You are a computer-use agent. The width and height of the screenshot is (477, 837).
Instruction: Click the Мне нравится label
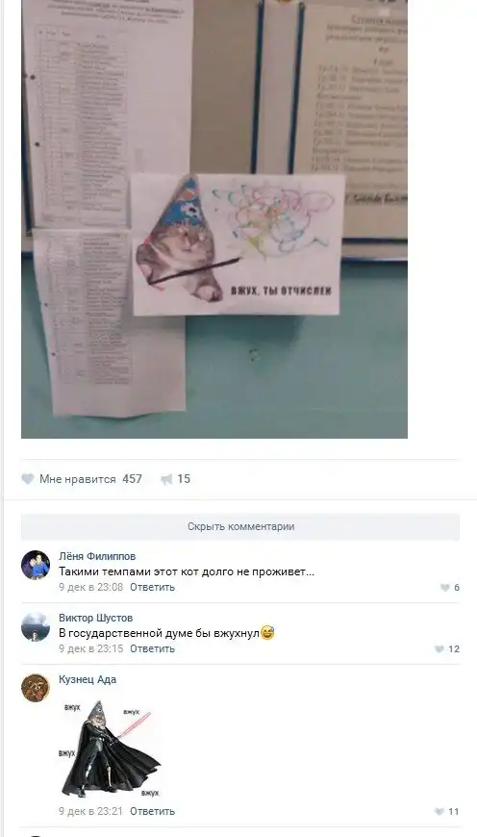tap(77, 479)
